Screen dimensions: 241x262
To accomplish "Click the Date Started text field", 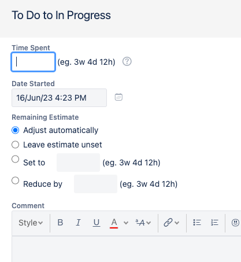I will [59, 98].
